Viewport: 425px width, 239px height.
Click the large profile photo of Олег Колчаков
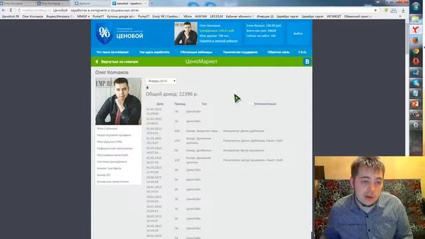tap(118, 102)
